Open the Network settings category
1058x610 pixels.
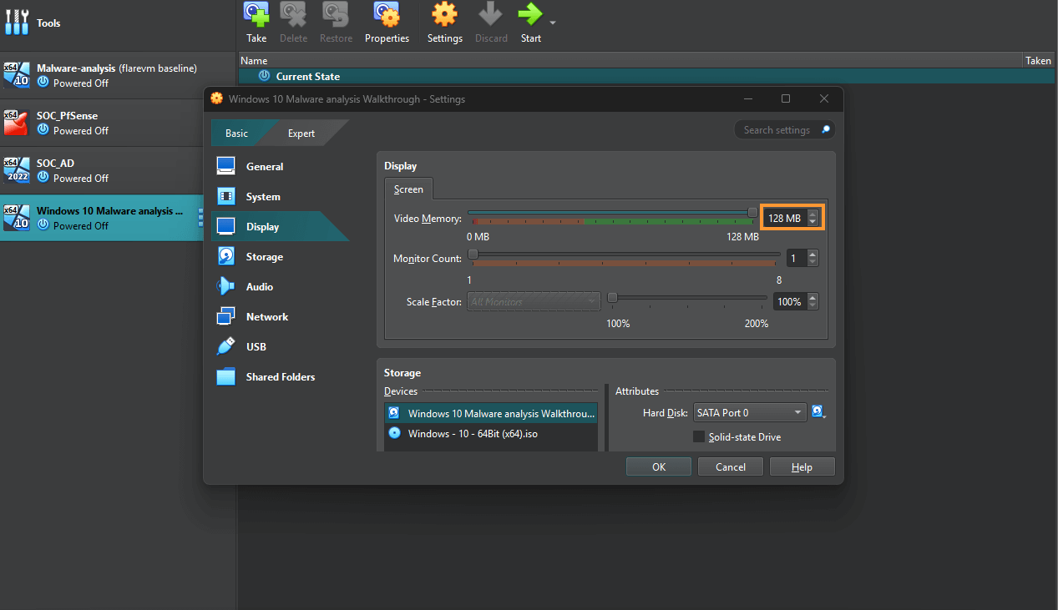click(280, 317)
